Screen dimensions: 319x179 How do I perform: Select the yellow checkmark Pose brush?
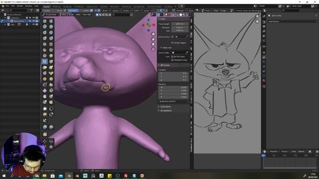51,73
